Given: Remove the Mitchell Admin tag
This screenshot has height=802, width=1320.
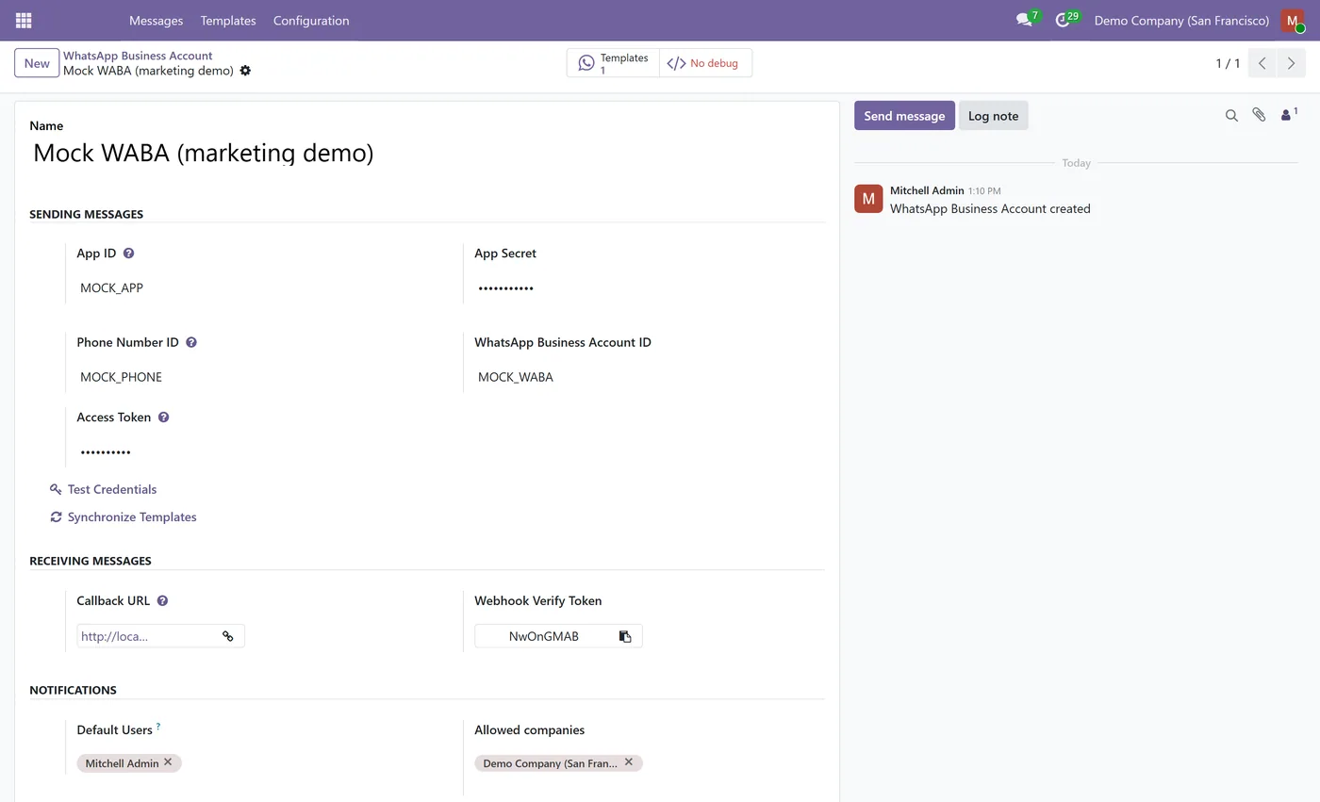Looking at the screenshot, I should point(168,762).
